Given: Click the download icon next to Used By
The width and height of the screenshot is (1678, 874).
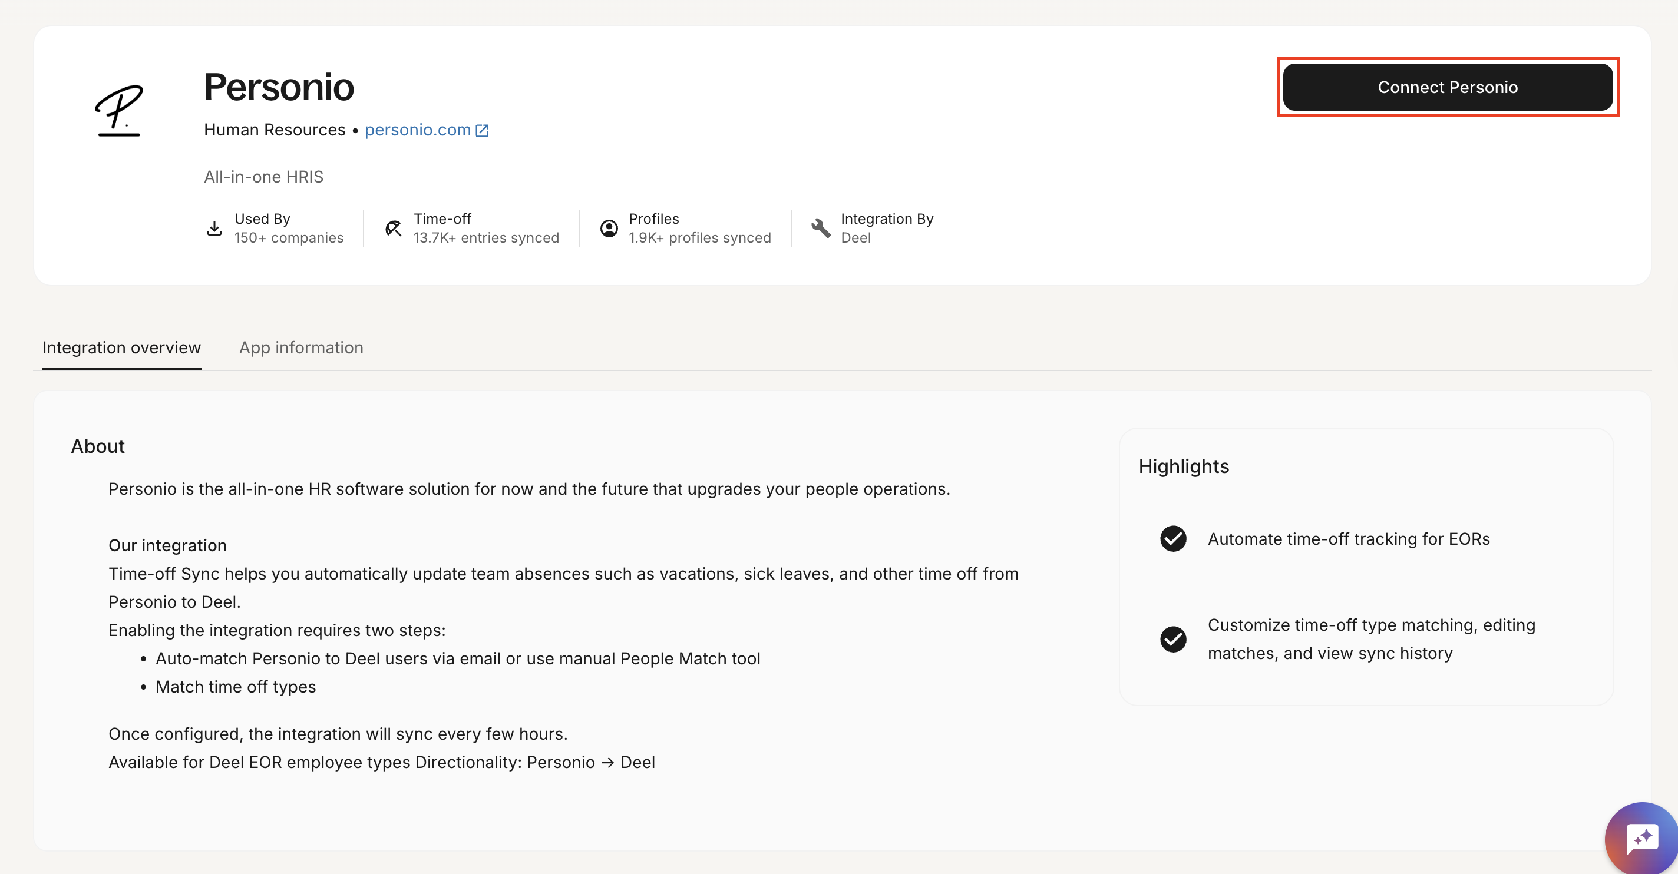Looking at the screenshot, I should tap(214, 229).
